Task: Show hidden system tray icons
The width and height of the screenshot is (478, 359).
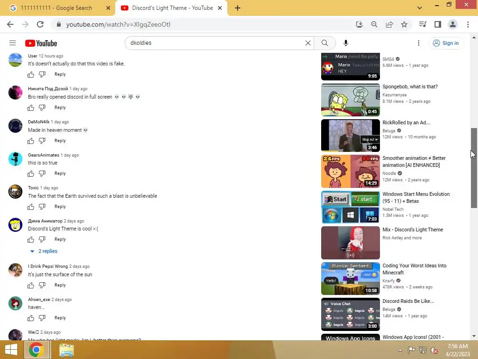Action: [400, 350]
